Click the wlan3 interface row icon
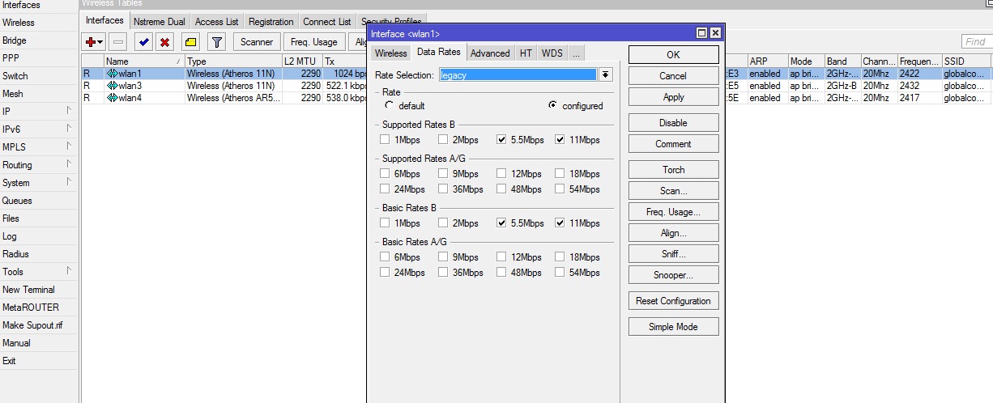The image size is (993, 403). coord(113,86)
